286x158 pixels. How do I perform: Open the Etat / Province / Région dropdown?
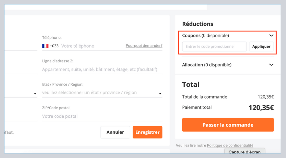coord(102,93)
